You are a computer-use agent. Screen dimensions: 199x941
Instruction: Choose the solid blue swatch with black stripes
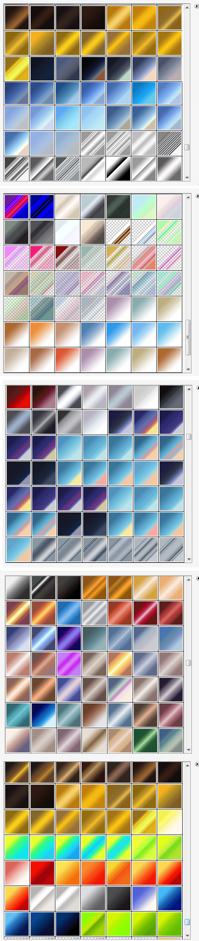(42, 207)
